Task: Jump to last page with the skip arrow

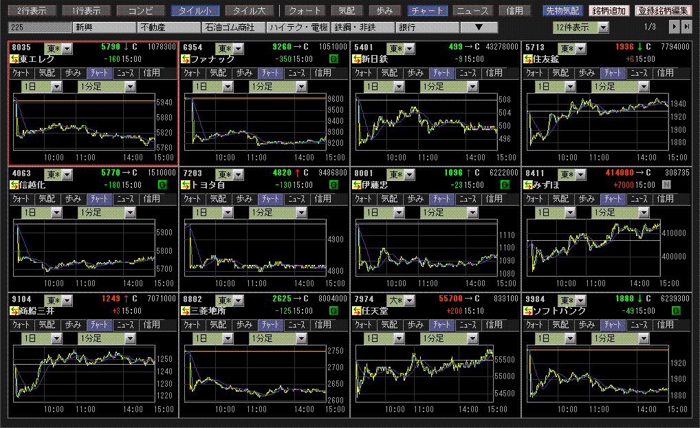Action: tap(686, 28)
